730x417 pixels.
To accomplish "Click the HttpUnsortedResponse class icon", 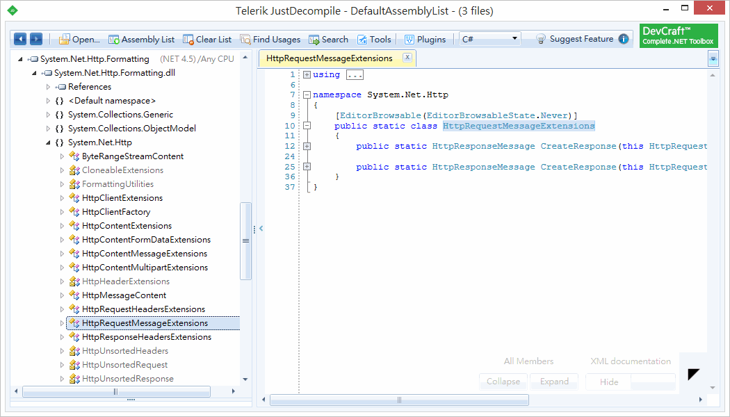I will coord(74,379).
